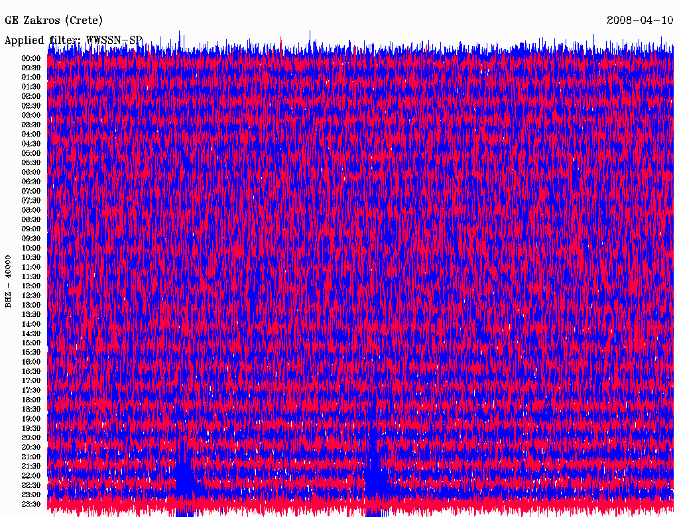Select the 22:00 time label
The image size is (679, 517).
click(31, 476)
